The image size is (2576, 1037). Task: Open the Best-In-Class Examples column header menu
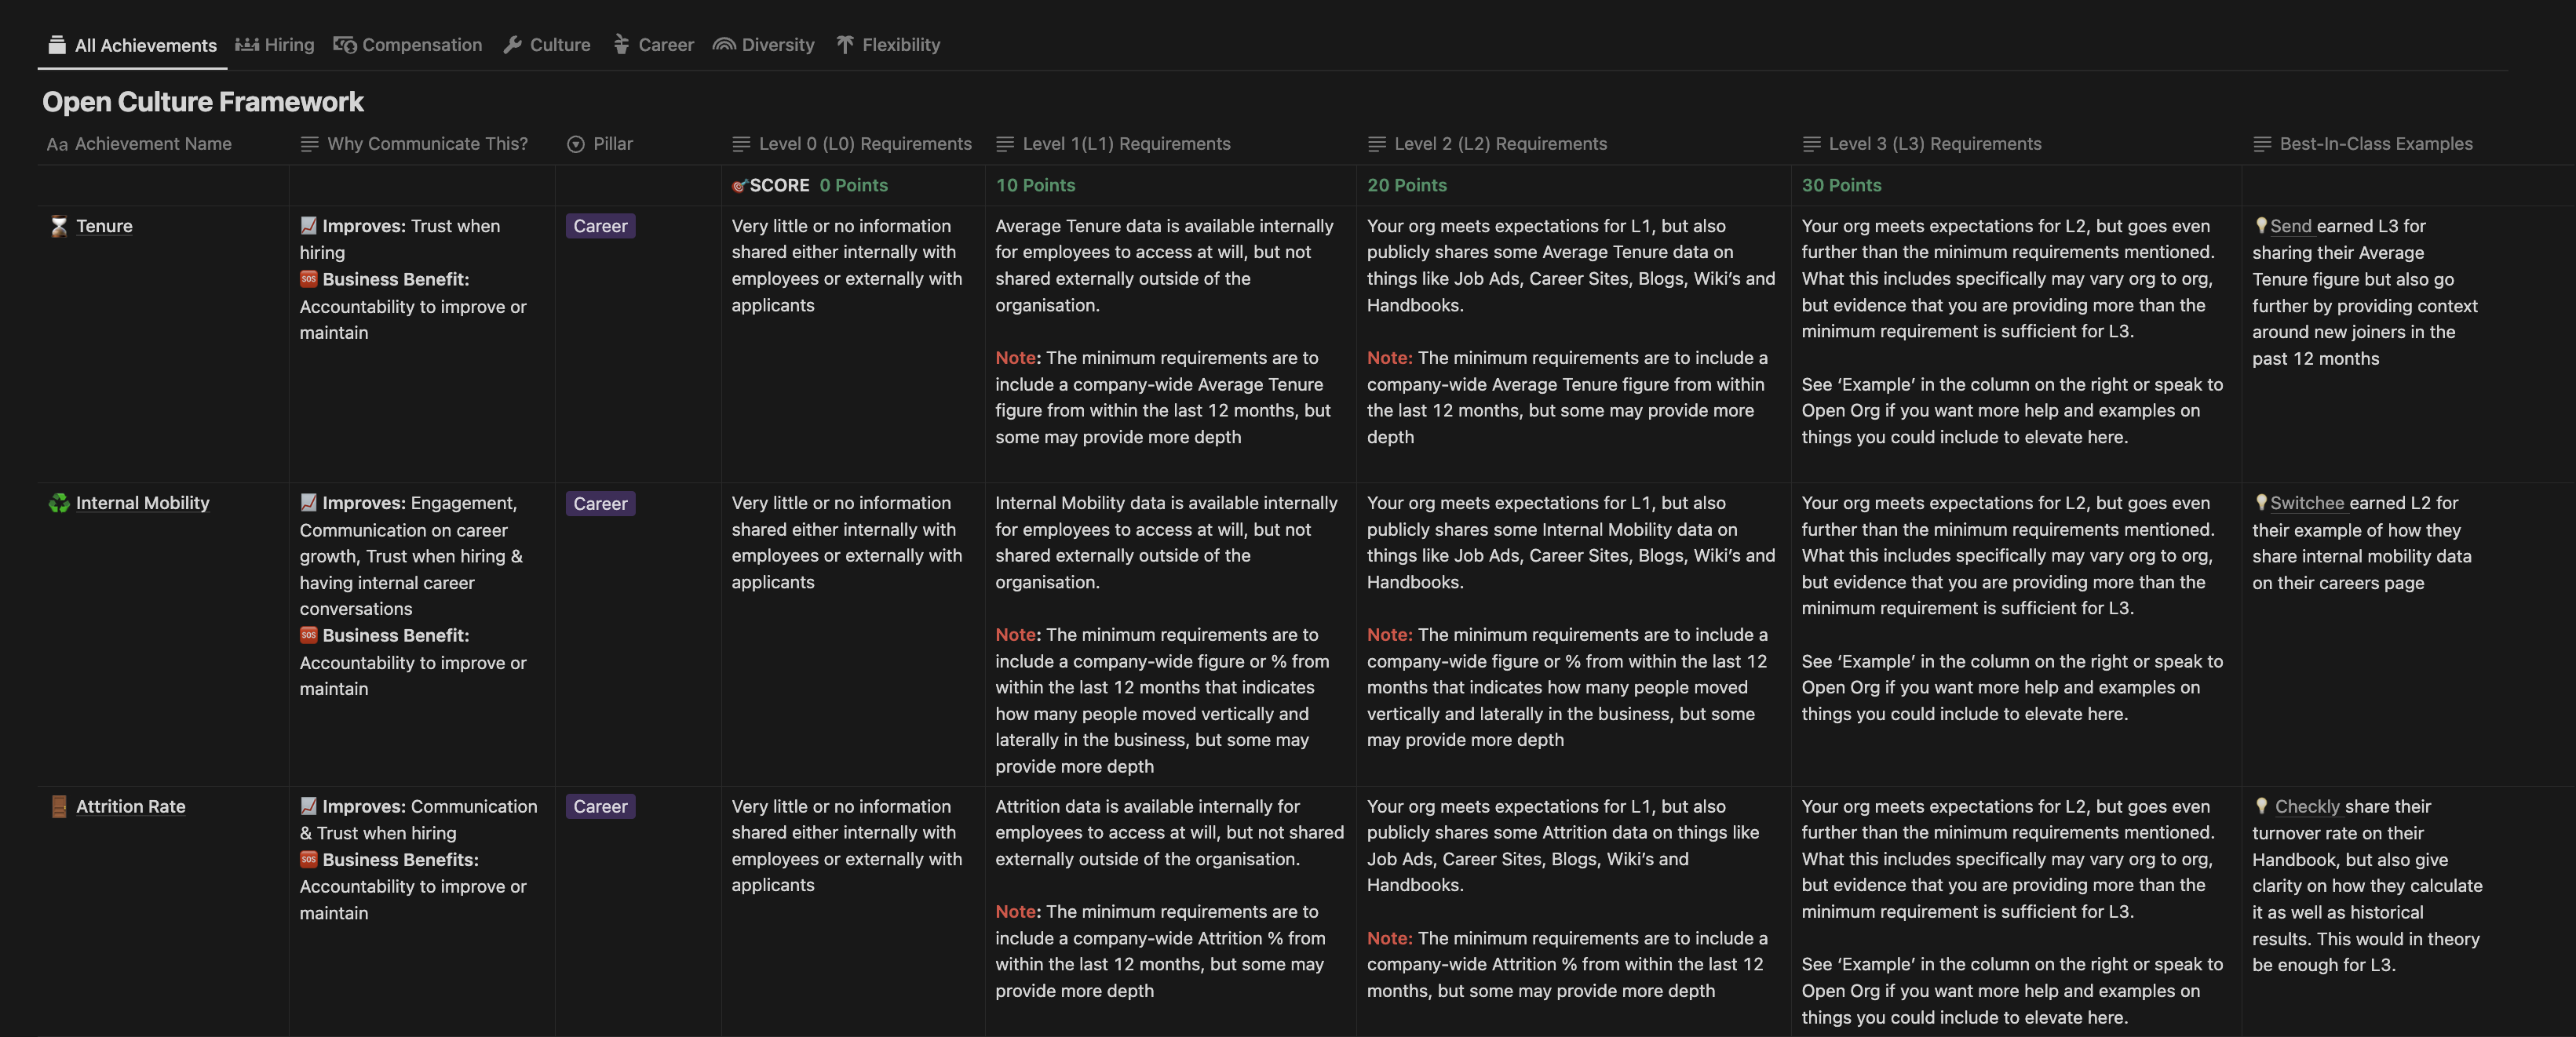point(2375,144)
